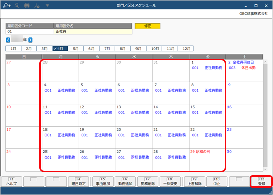Screen dimensions: 273x195
Task: Switch to the 3月 tab
Action: [x=44, y=48]
